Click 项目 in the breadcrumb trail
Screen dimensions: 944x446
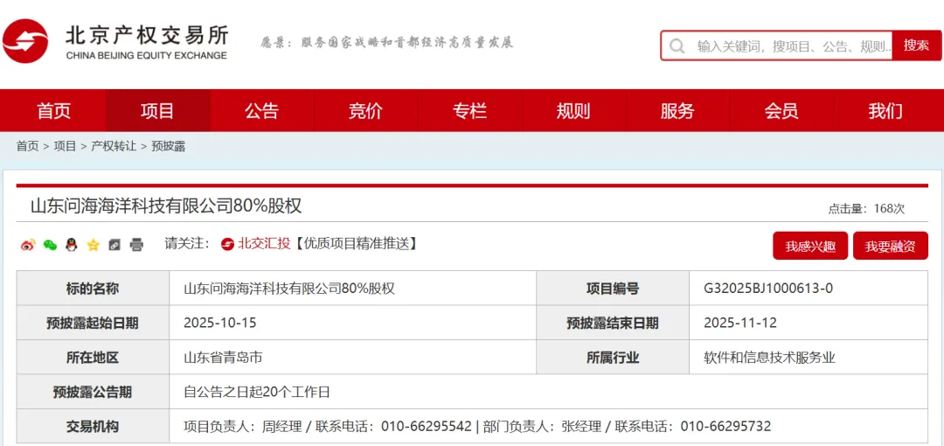point(66,146)
